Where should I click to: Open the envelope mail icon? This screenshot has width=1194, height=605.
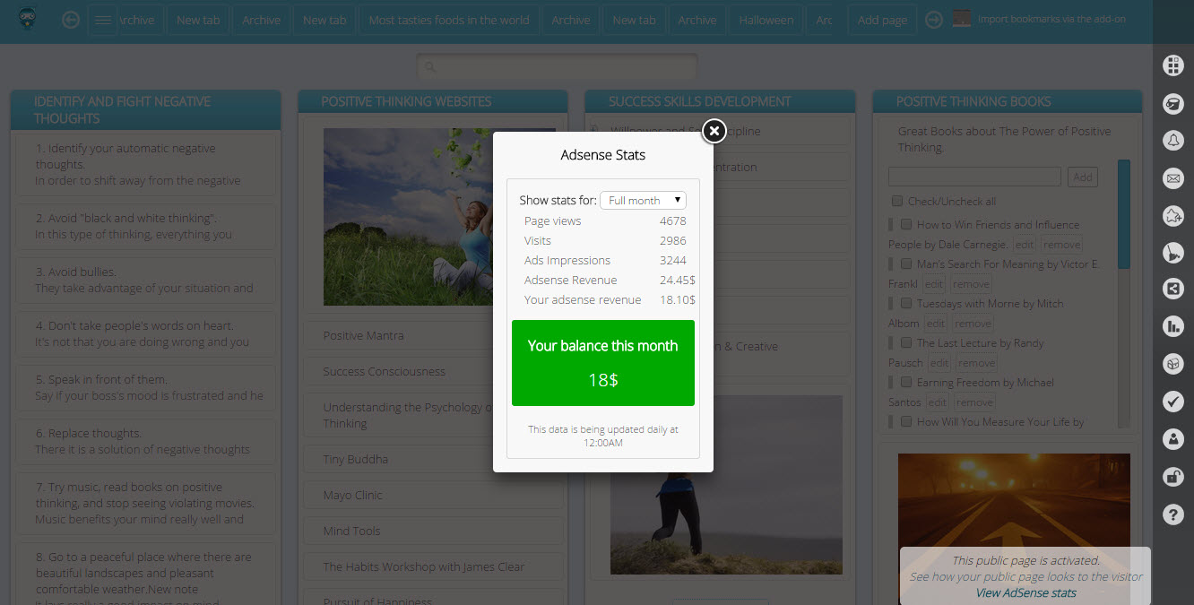(1172, 178)
